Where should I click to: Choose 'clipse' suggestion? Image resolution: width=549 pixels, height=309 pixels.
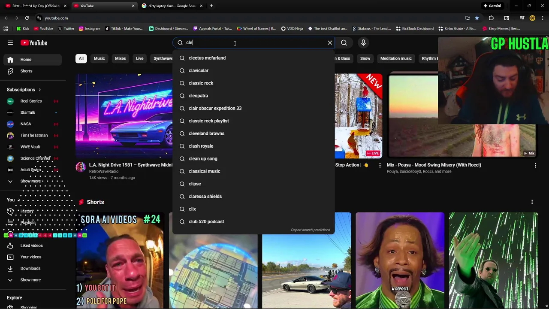(253, 184)
